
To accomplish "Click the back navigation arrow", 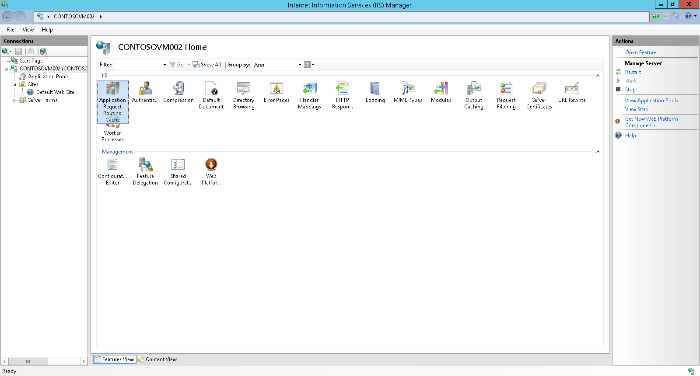I will pyautogui.click(x=7, y=17).
